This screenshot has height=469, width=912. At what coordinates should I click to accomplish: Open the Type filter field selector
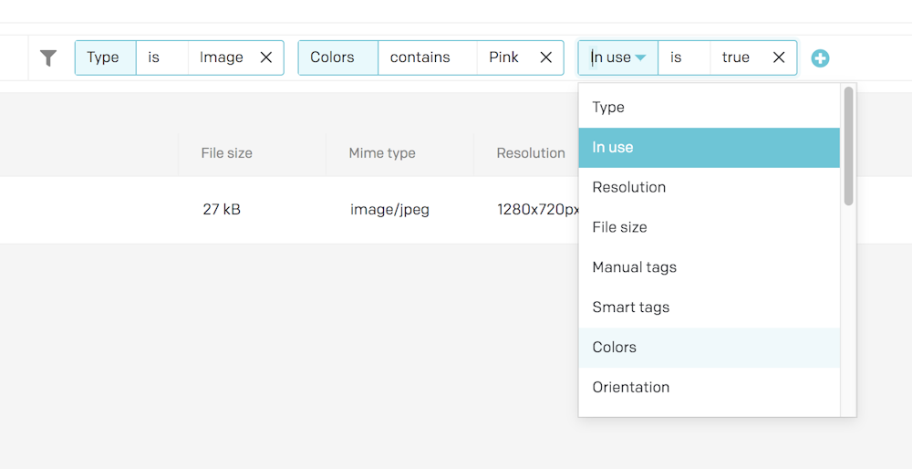[104, 57]
